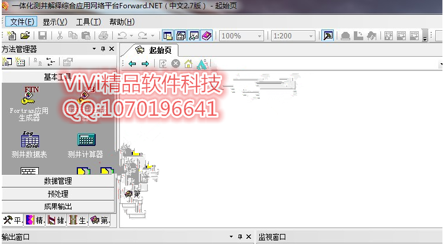Go to the home page
This screenshot has height=244, width=443.
click(x=188, y=64)
